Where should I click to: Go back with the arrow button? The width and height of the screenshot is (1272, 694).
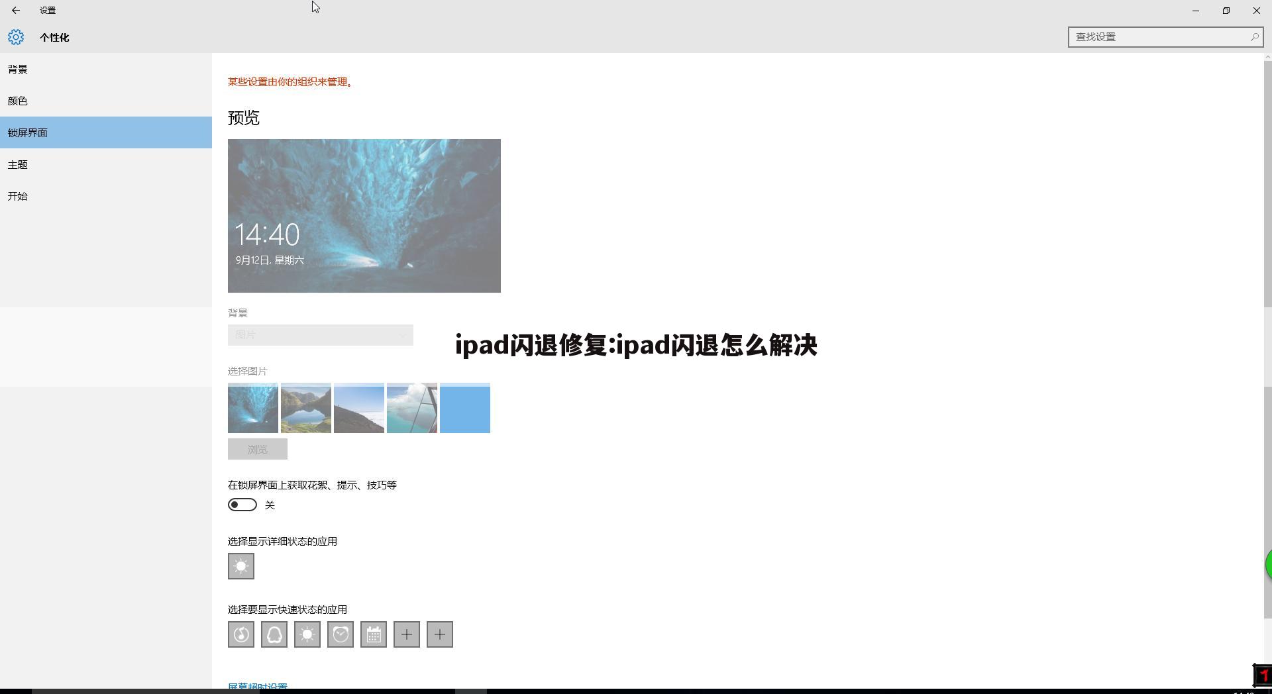point(16,11)
